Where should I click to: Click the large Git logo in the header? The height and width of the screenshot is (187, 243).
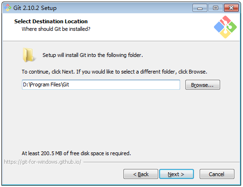(x=225, y=27)
